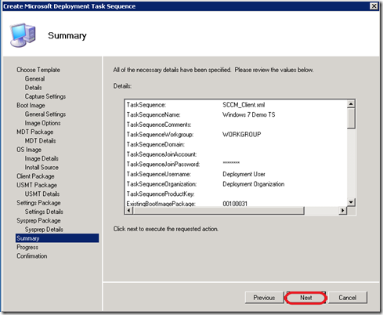Click the details list down arrow
Viewport: 383px width, 315px height.
[x=351, y=202]
